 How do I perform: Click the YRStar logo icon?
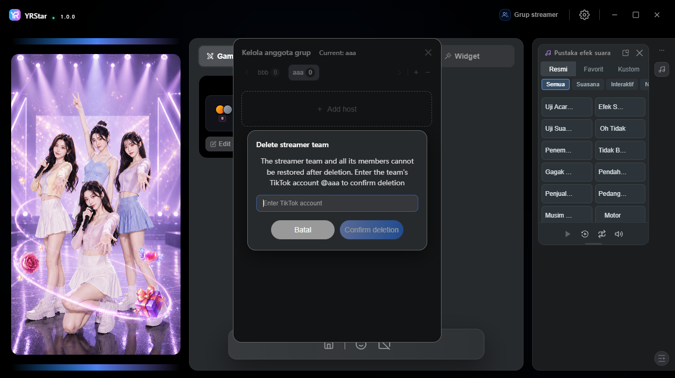pyautogui.click(x=15, y=15)
